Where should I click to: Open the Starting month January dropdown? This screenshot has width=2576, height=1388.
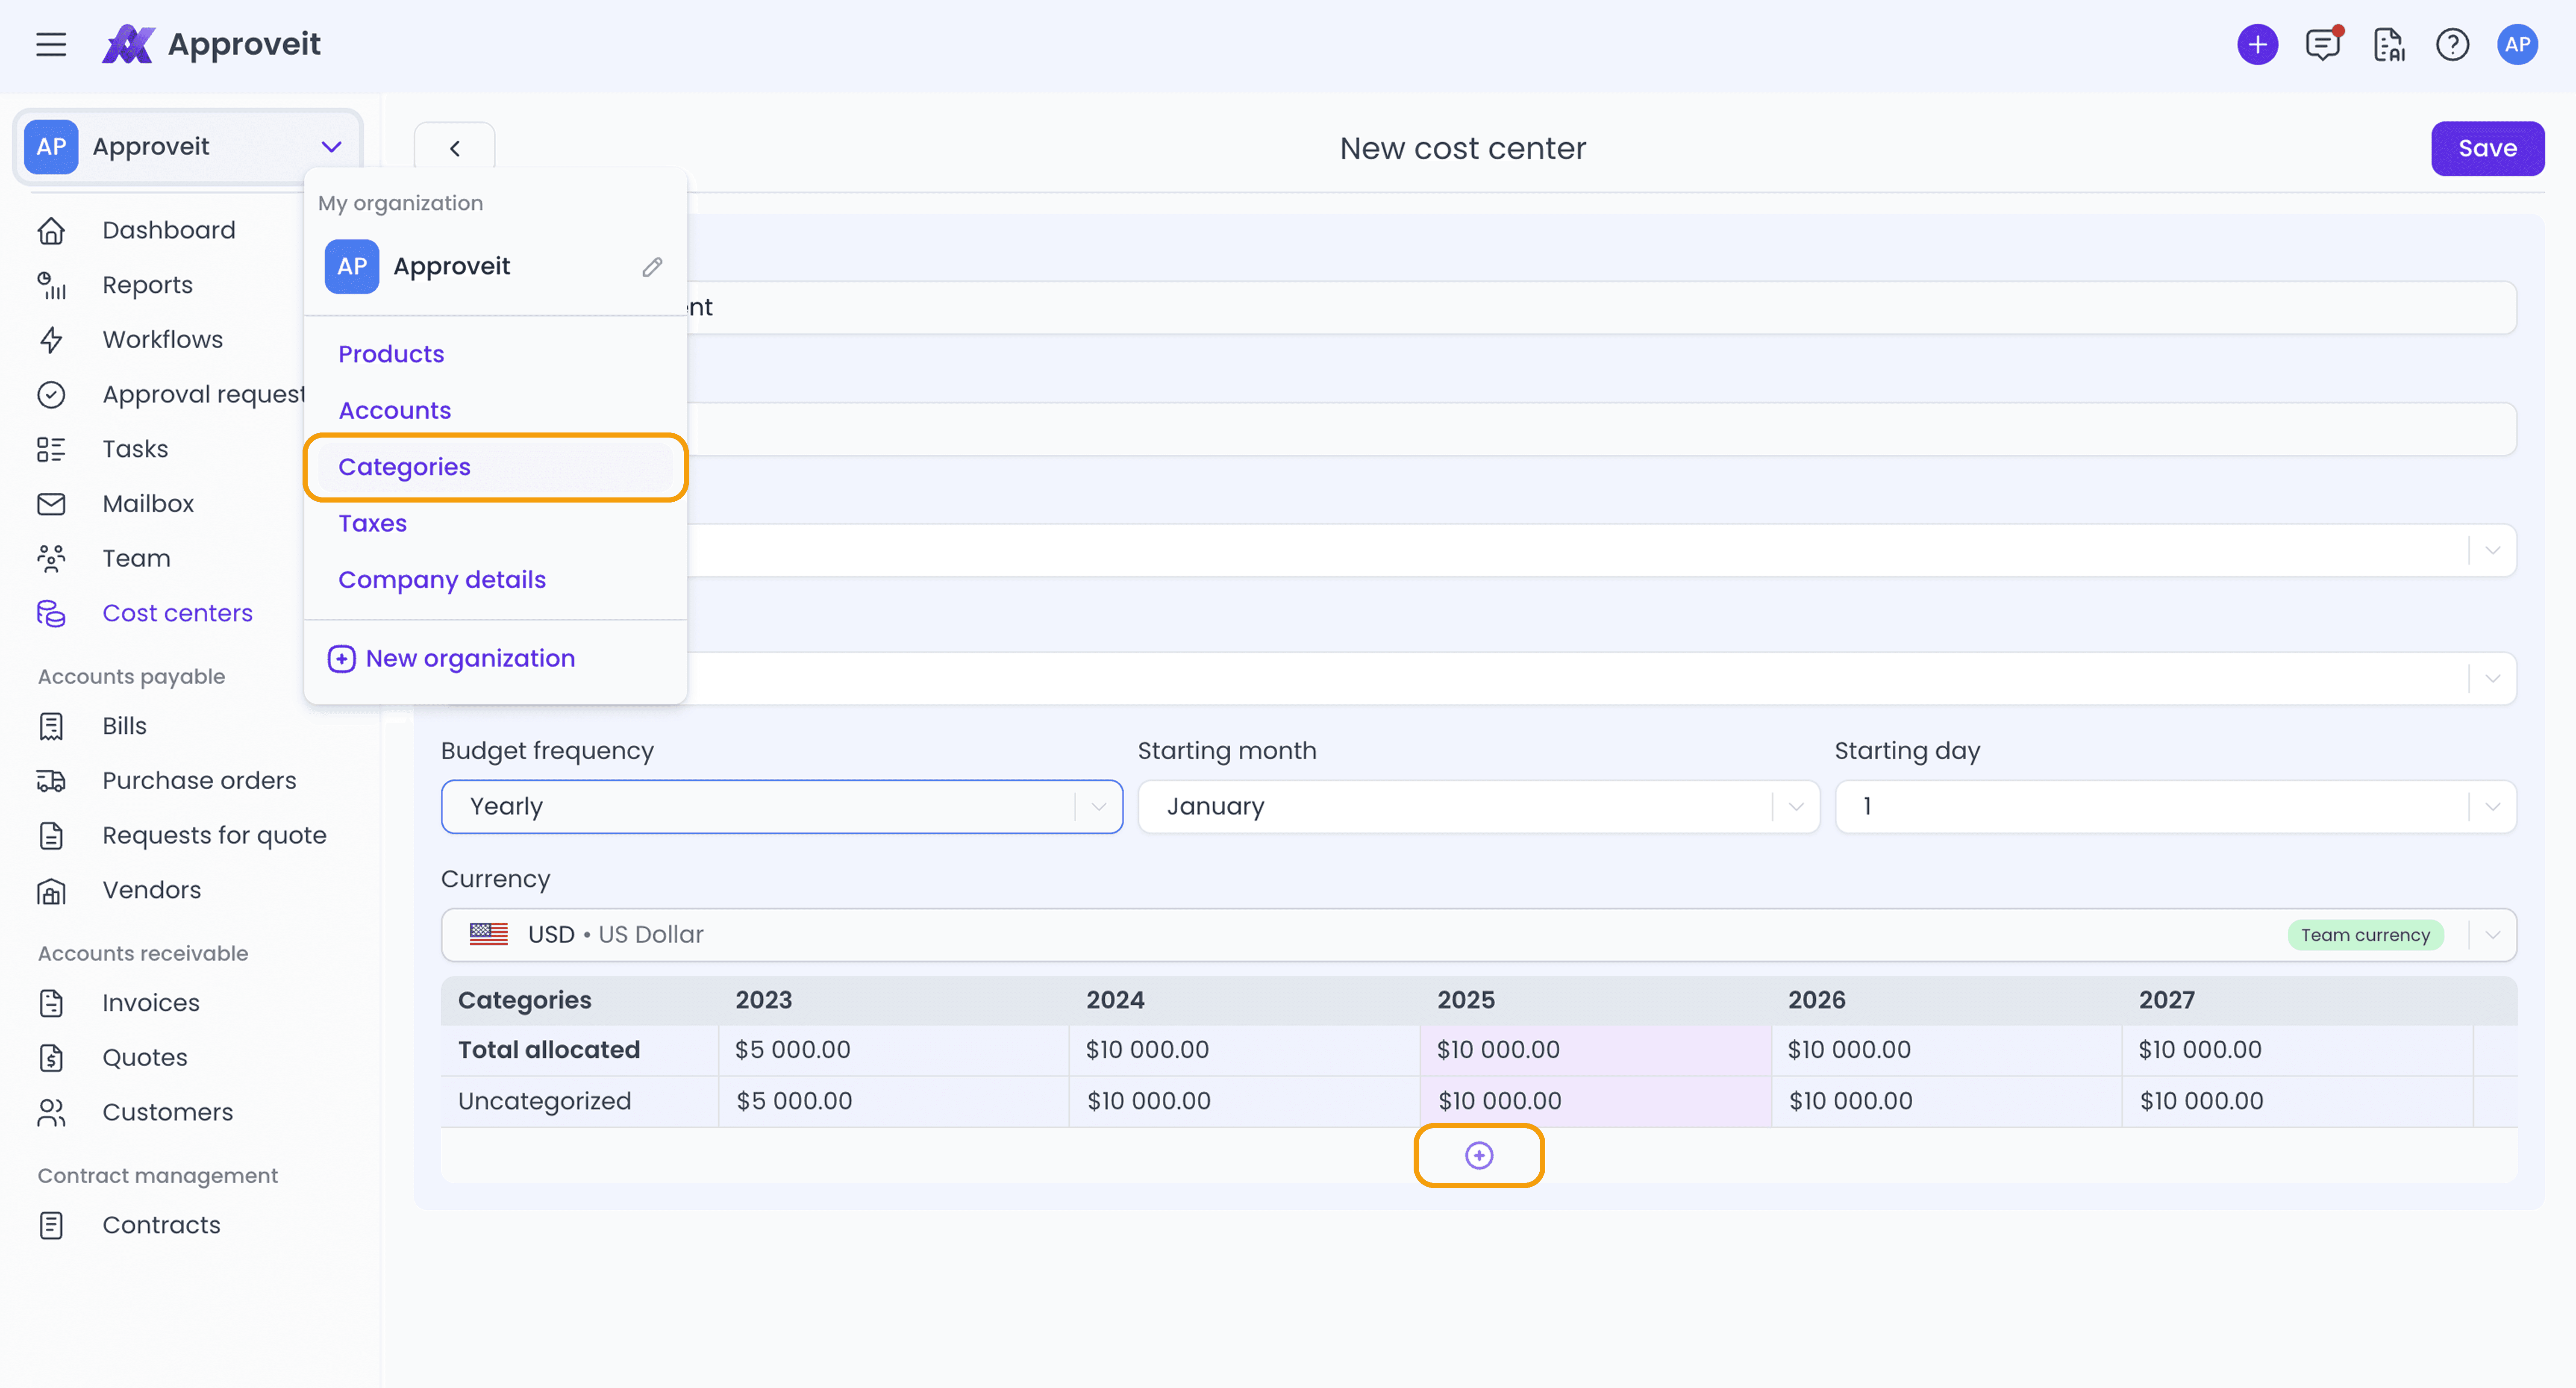1478,806
